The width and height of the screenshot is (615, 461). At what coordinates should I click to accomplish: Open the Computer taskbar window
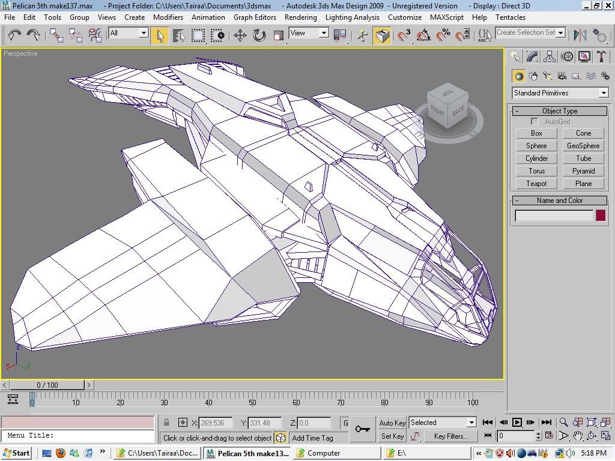coord(338,453)
